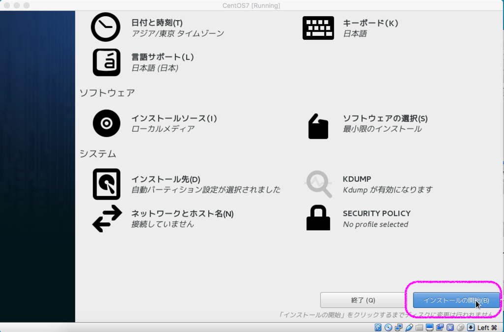Click the VirtualBox optical drive status icon
Screen dimensions: 504x332
[x=388, y=327]
